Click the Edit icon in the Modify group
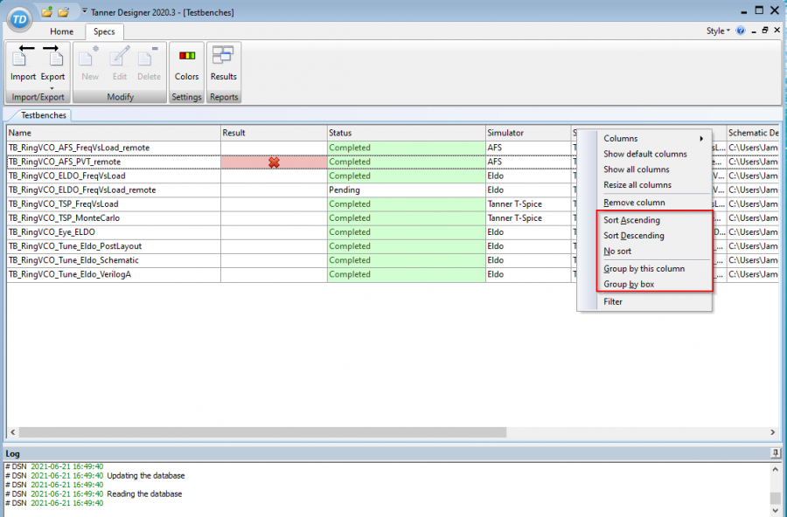The width and height of the screenshot is (787, 517). coord(119,65)
